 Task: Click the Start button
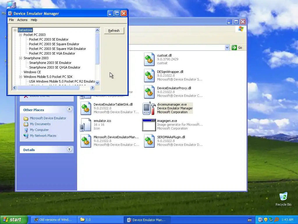[14, 220]
